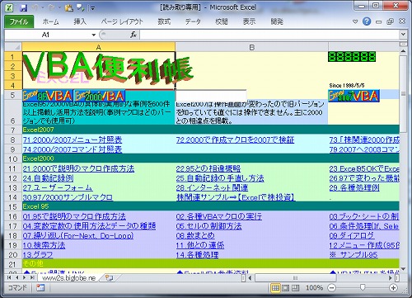Click the zoom in plus icon
Screen dimensions: 412x298
(x=393, y=288)
